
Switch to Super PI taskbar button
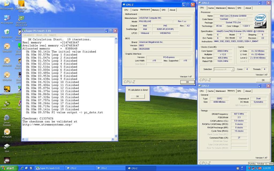pyautogui.click(x=50, y=168)
